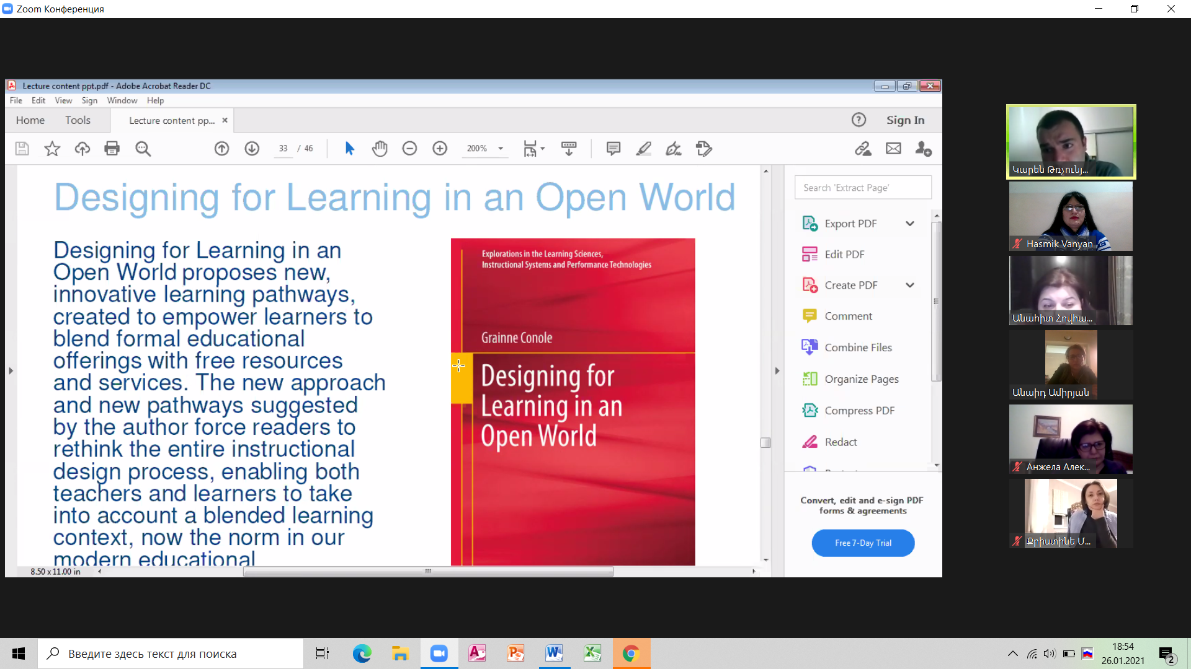Start the Free 7-Day Trial
The image size is (1191, 669).
[863, 543]
